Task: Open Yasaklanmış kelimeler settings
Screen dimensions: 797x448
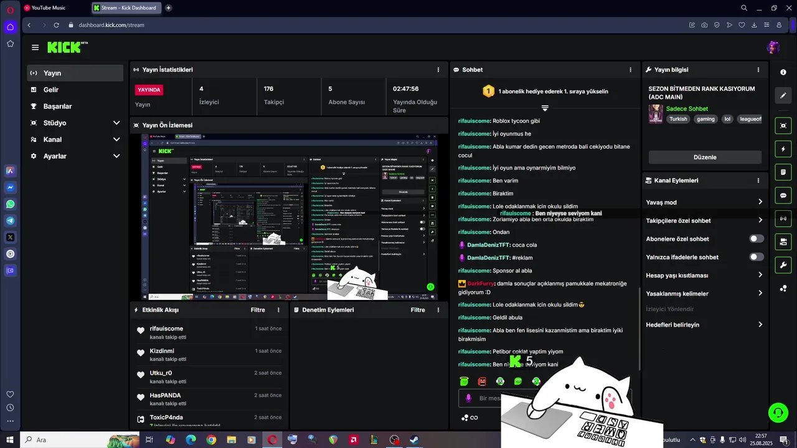Action: tap(704, 293)
